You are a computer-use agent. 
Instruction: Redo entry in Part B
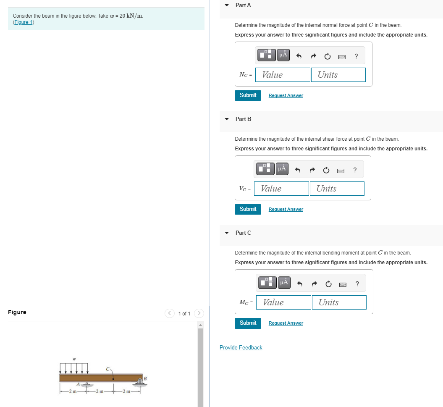[x=312, y=170]
